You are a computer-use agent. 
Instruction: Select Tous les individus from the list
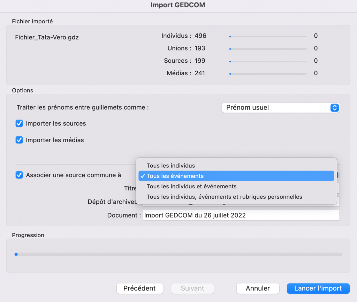coord(171,166)
